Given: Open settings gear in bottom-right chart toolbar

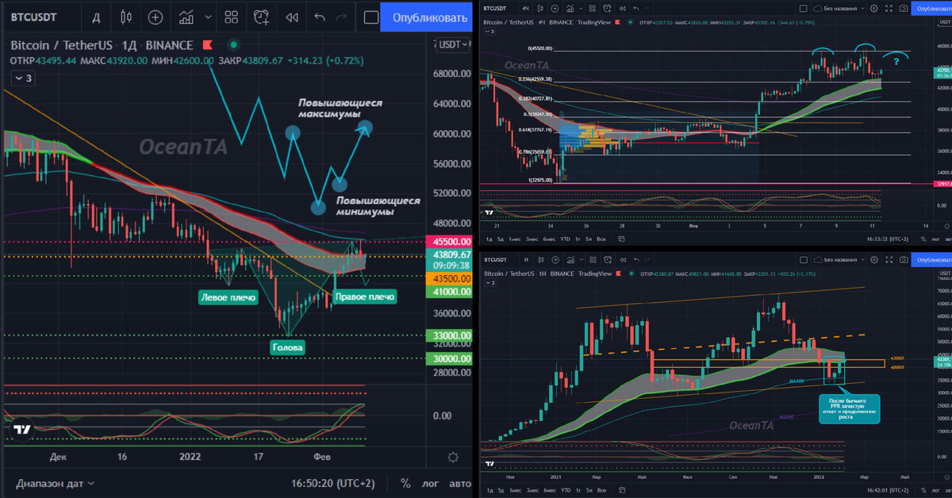Looking at the screenshot, I should point(874,259).
